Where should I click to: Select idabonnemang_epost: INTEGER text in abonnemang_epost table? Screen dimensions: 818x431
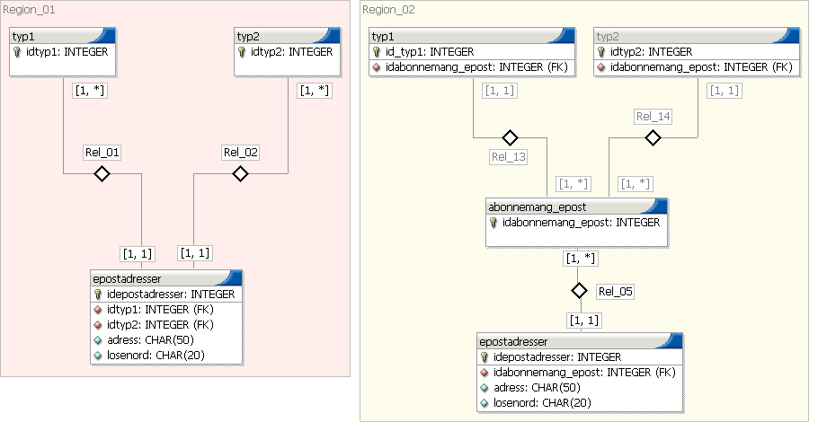pos(581,223)
